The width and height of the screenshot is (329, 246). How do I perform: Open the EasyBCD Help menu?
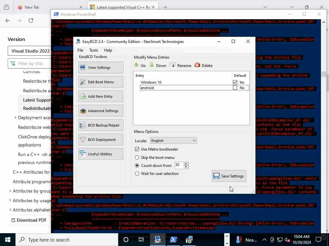pyautogui.click(x=108, y=50)
